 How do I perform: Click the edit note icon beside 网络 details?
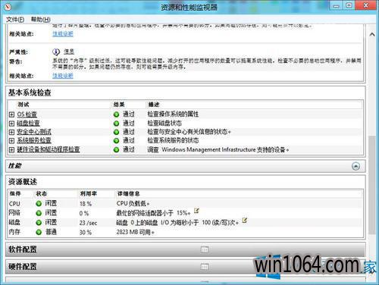pyautogui.click(x=196, y=211)
